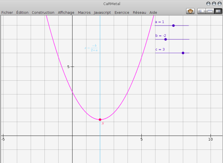
Task: Click the x-axis tick label 10
Action: (x=211, y=139)
